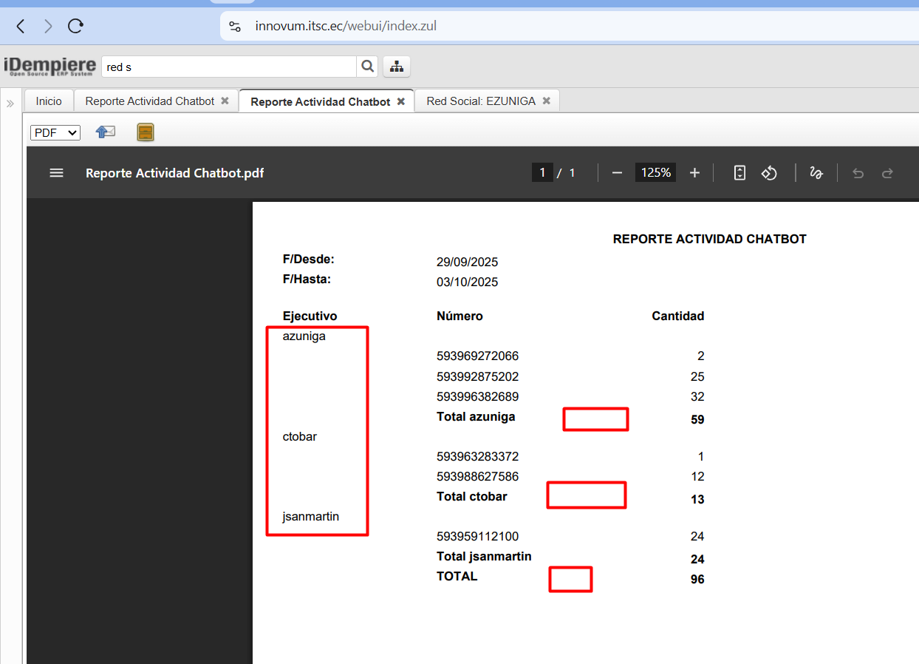Click the search magnifier icon
Image resolution: width=919 pixels, height=664 pixels.
click(x=367, y=67)
